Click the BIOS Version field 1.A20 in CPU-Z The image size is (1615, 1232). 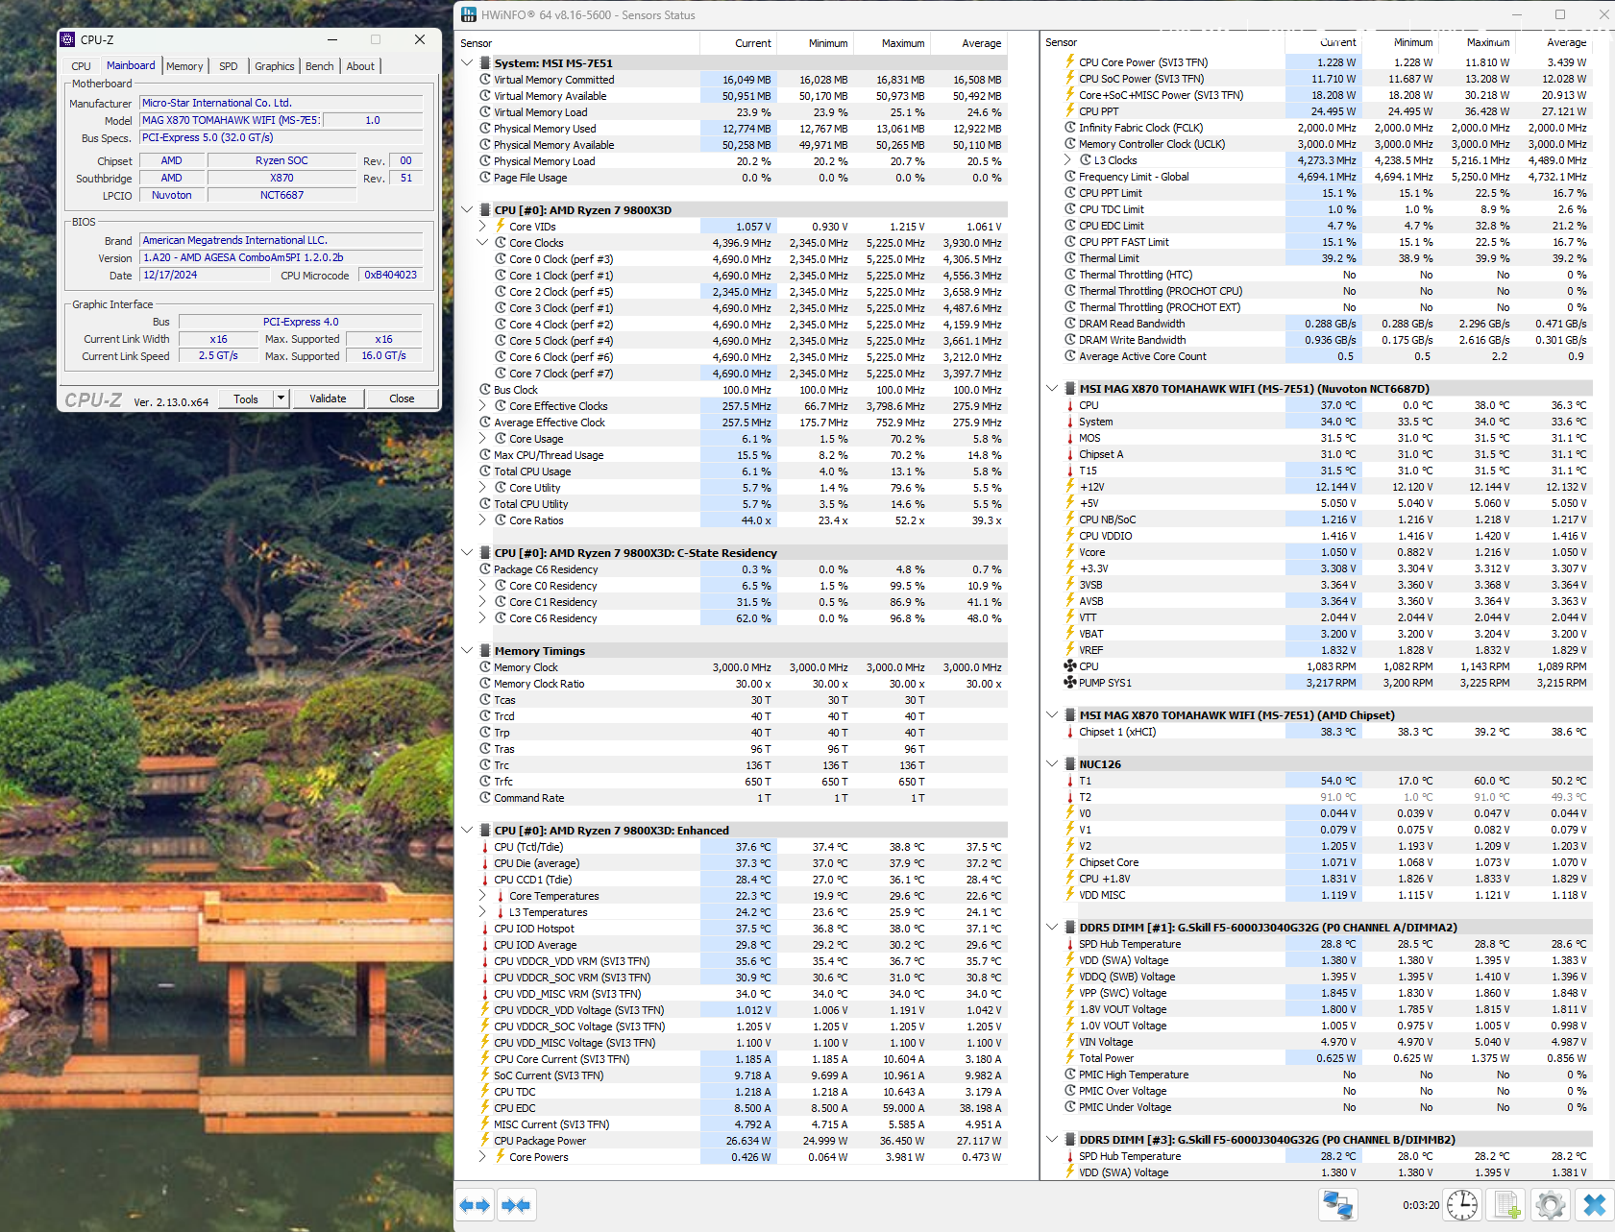point(281,257)
